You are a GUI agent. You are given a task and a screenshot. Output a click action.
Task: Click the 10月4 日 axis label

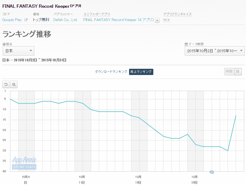(x=26, y=180)
